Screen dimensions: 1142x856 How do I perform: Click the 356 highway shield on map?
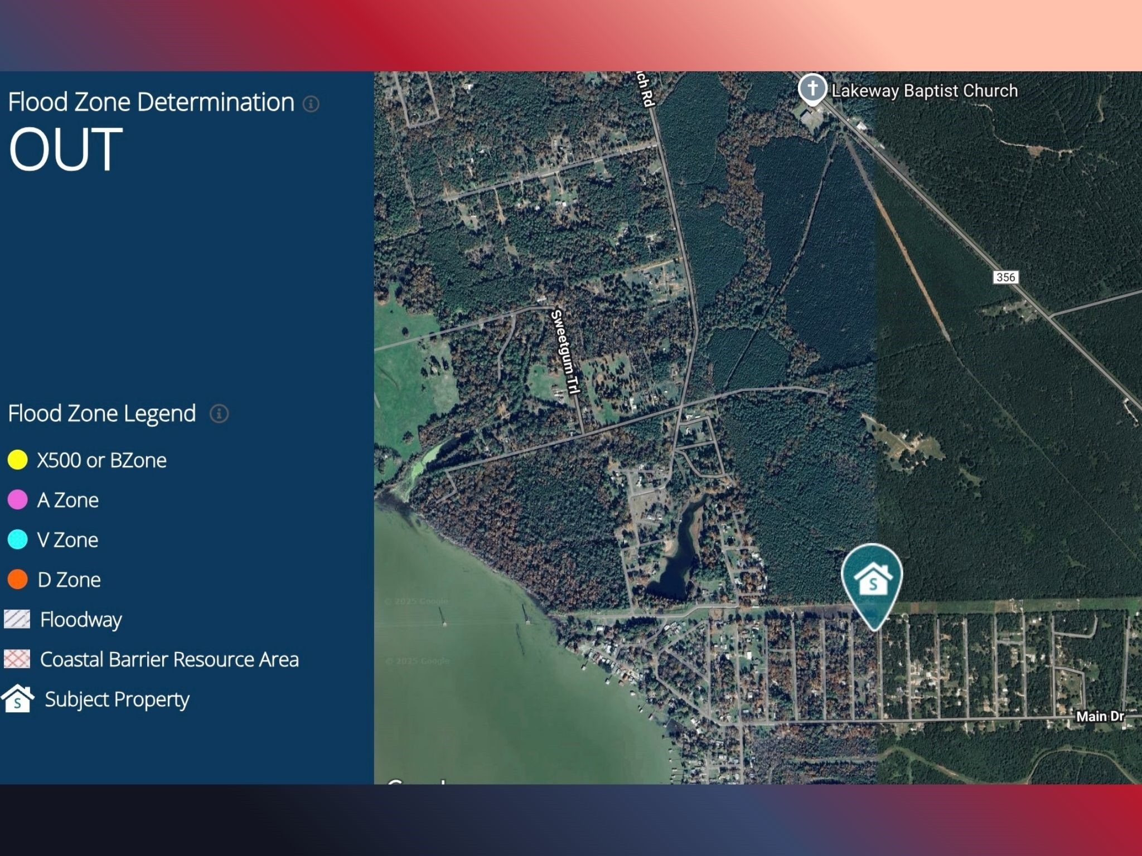coord(1005,277)
